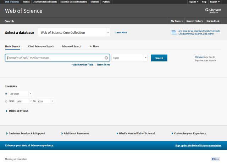
Task: Open InCites in top navigation
Action: (26, 2)
